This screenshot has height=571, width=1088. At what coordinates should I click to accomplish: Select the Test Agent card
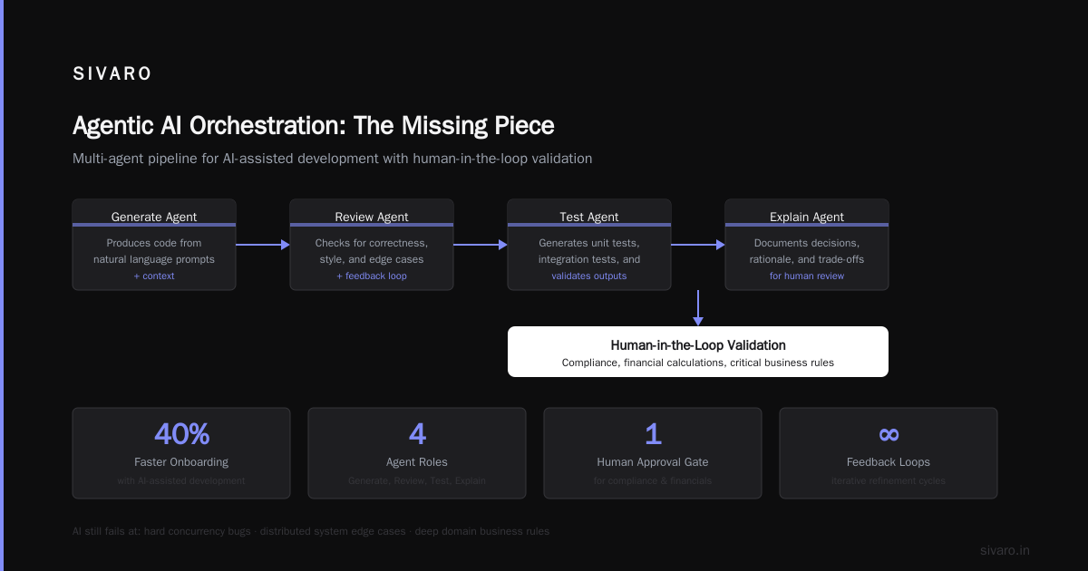(589, 245)
